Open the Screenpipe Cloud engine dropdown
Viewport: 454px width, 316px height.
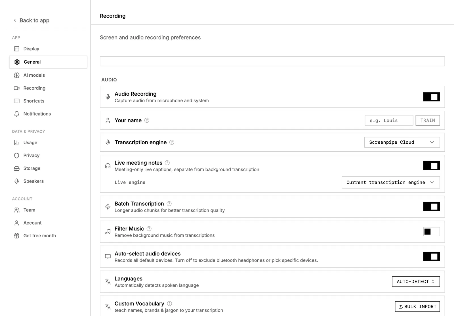(402, 142)
